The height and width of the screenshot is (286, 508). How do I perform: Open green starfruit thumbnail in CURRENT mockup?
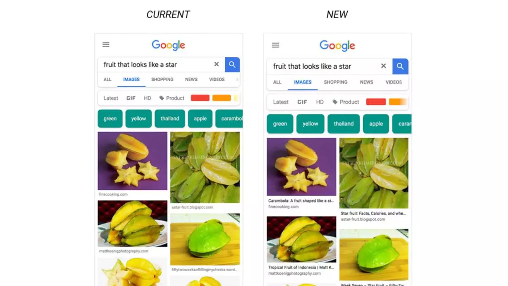205,239
